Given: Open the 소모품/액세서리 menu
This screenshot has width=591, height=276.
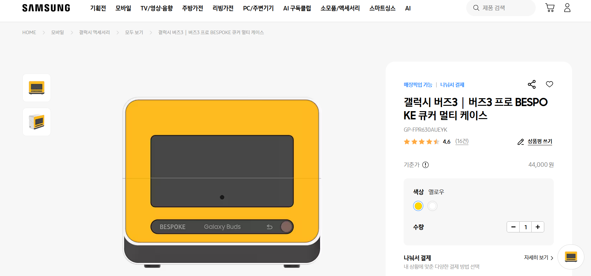Looking at the screenshot, I should point(340,8).
